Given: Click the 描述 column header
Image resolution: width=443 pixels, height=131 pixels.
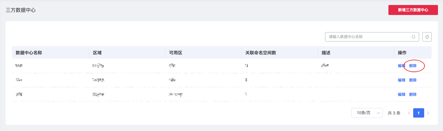Looking at the screenshot, I should click(326, 53).
